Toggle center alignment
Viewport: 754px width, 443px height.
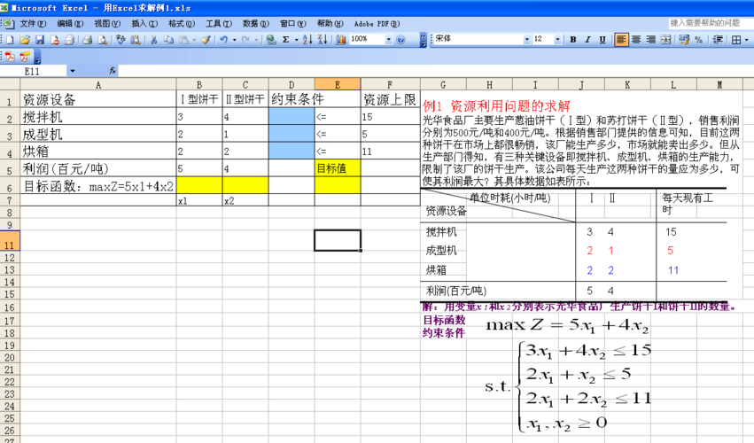point(636,40)
